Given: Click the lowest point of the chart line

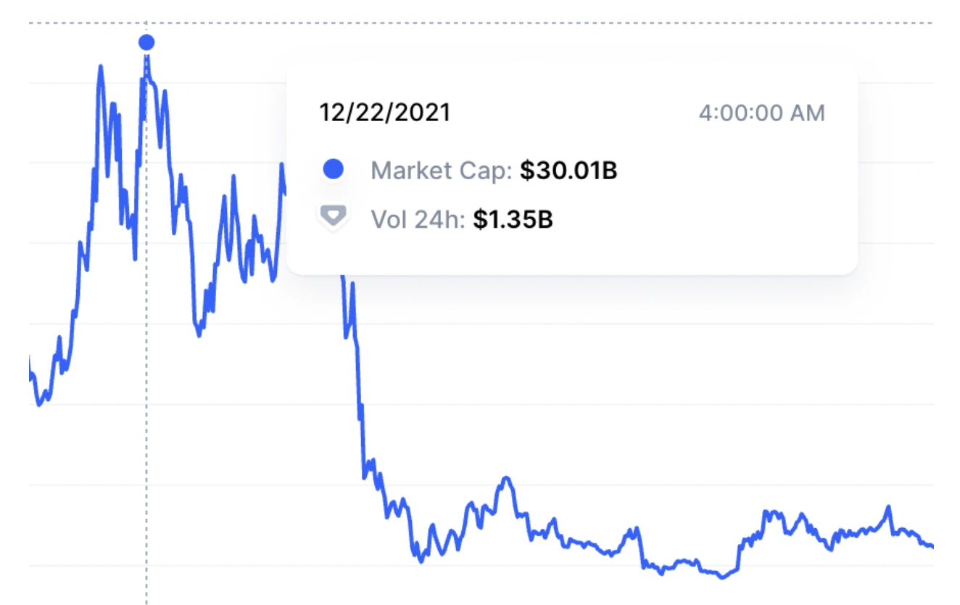Looking at the screenshot, I should 721,577.
